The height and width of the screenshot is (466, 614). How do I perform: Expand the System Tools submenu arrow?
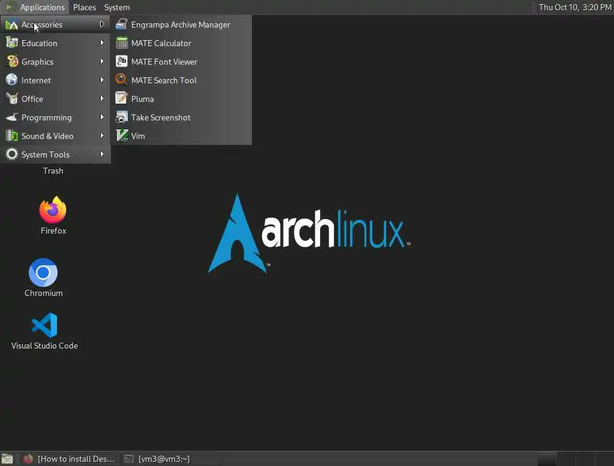pos(102,154)
